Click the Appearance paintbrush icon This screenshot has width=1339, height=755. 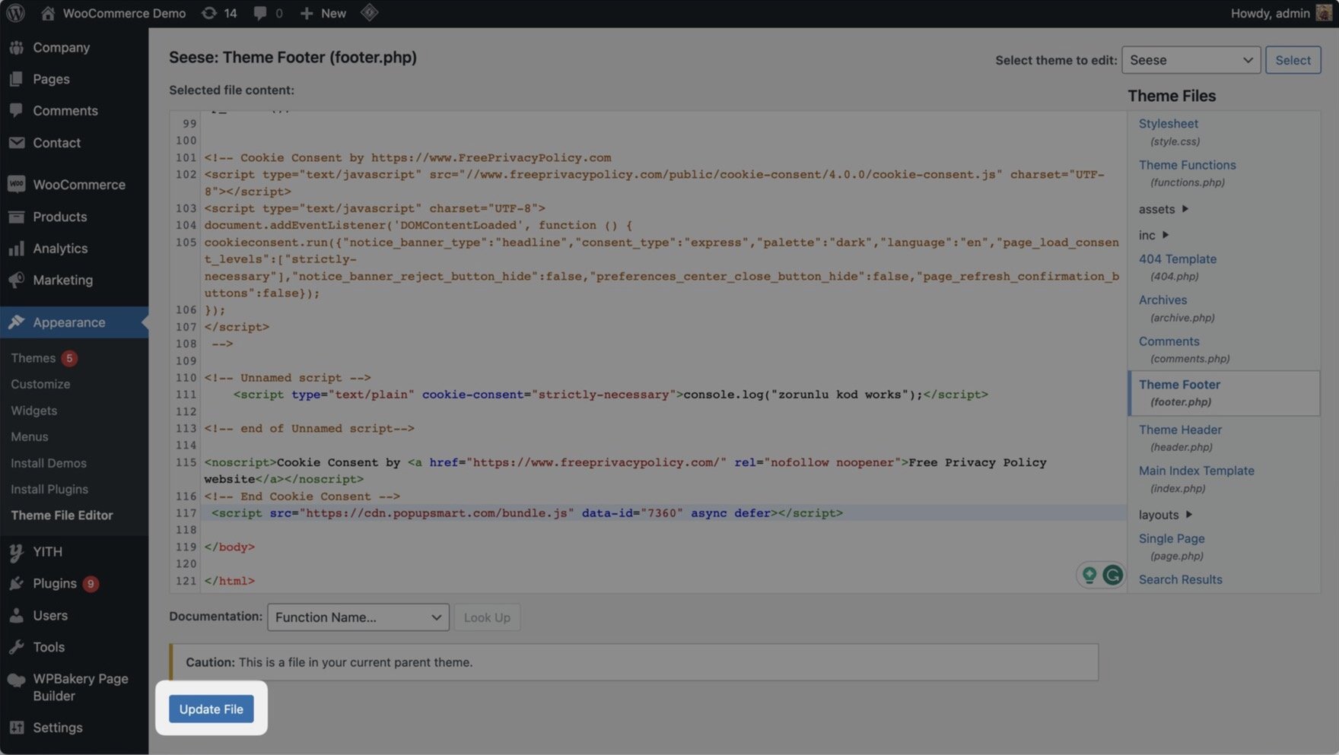pyautogui.click(x=16, y=322)
